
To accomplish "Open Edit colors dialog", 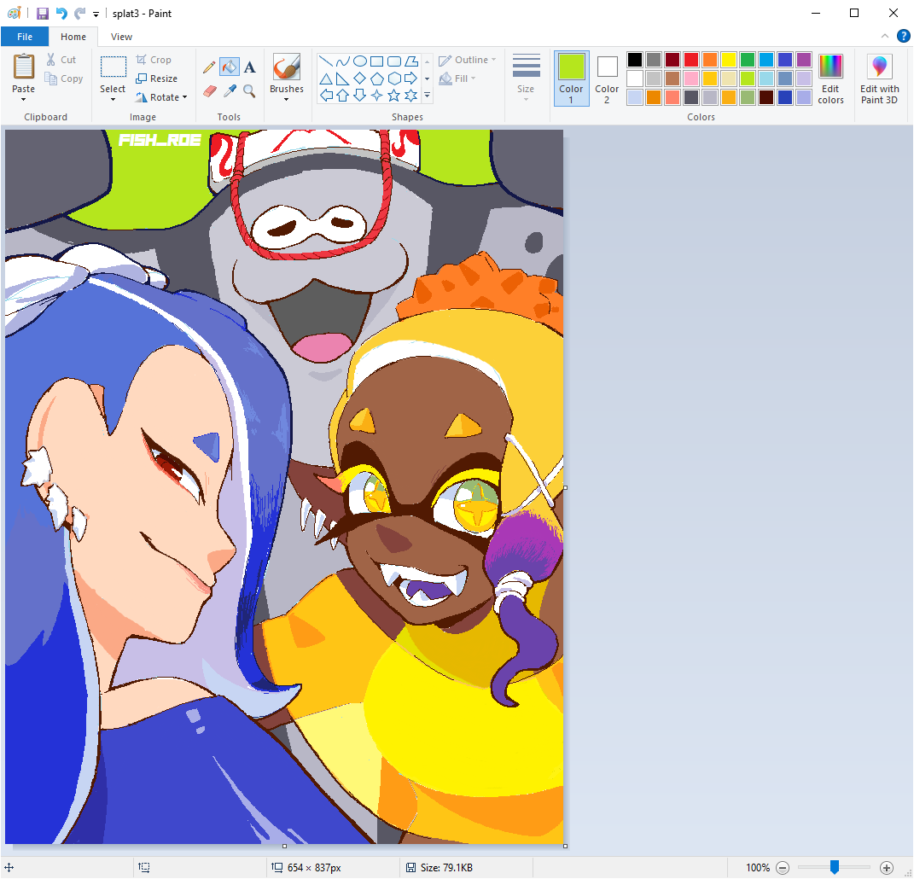I will tap(830, 79).
